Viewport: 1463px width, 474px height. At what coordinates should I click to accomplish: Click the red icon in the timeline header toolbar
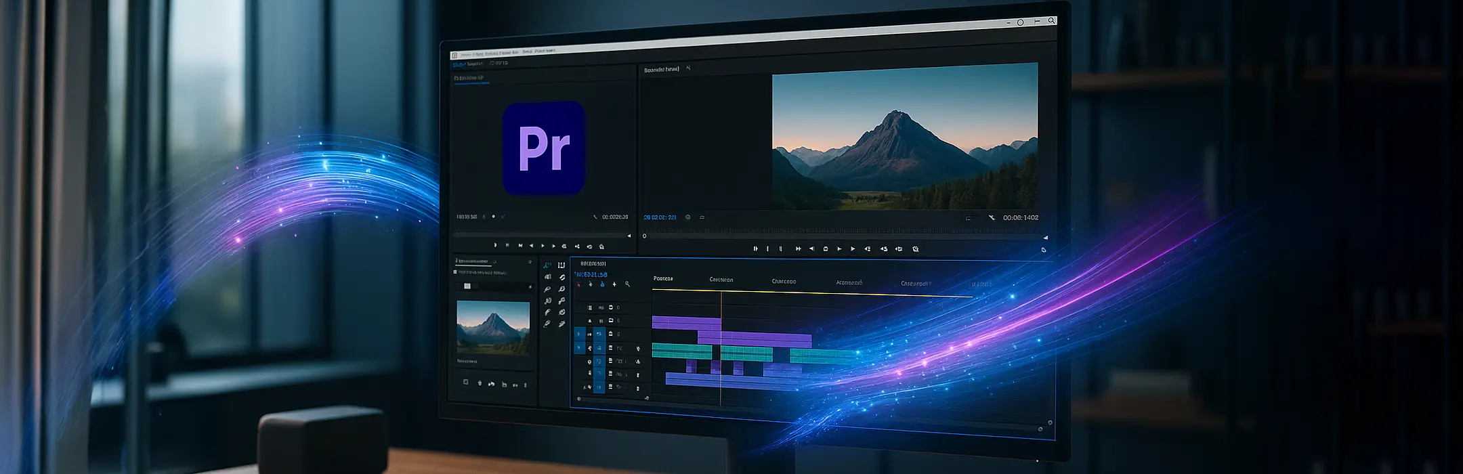(578, 284)
